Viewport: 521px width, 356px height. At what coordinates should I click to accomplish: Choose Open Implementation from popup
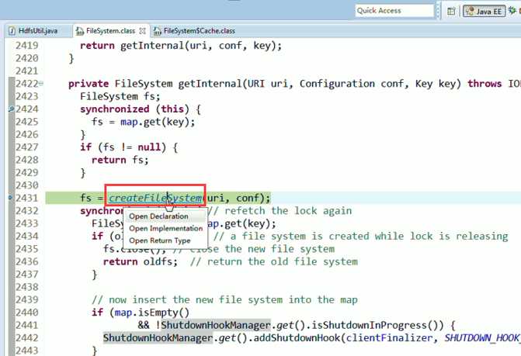point(166,228)
